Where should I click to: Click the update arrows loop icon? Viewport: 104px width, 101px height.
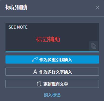pos(39,84)
